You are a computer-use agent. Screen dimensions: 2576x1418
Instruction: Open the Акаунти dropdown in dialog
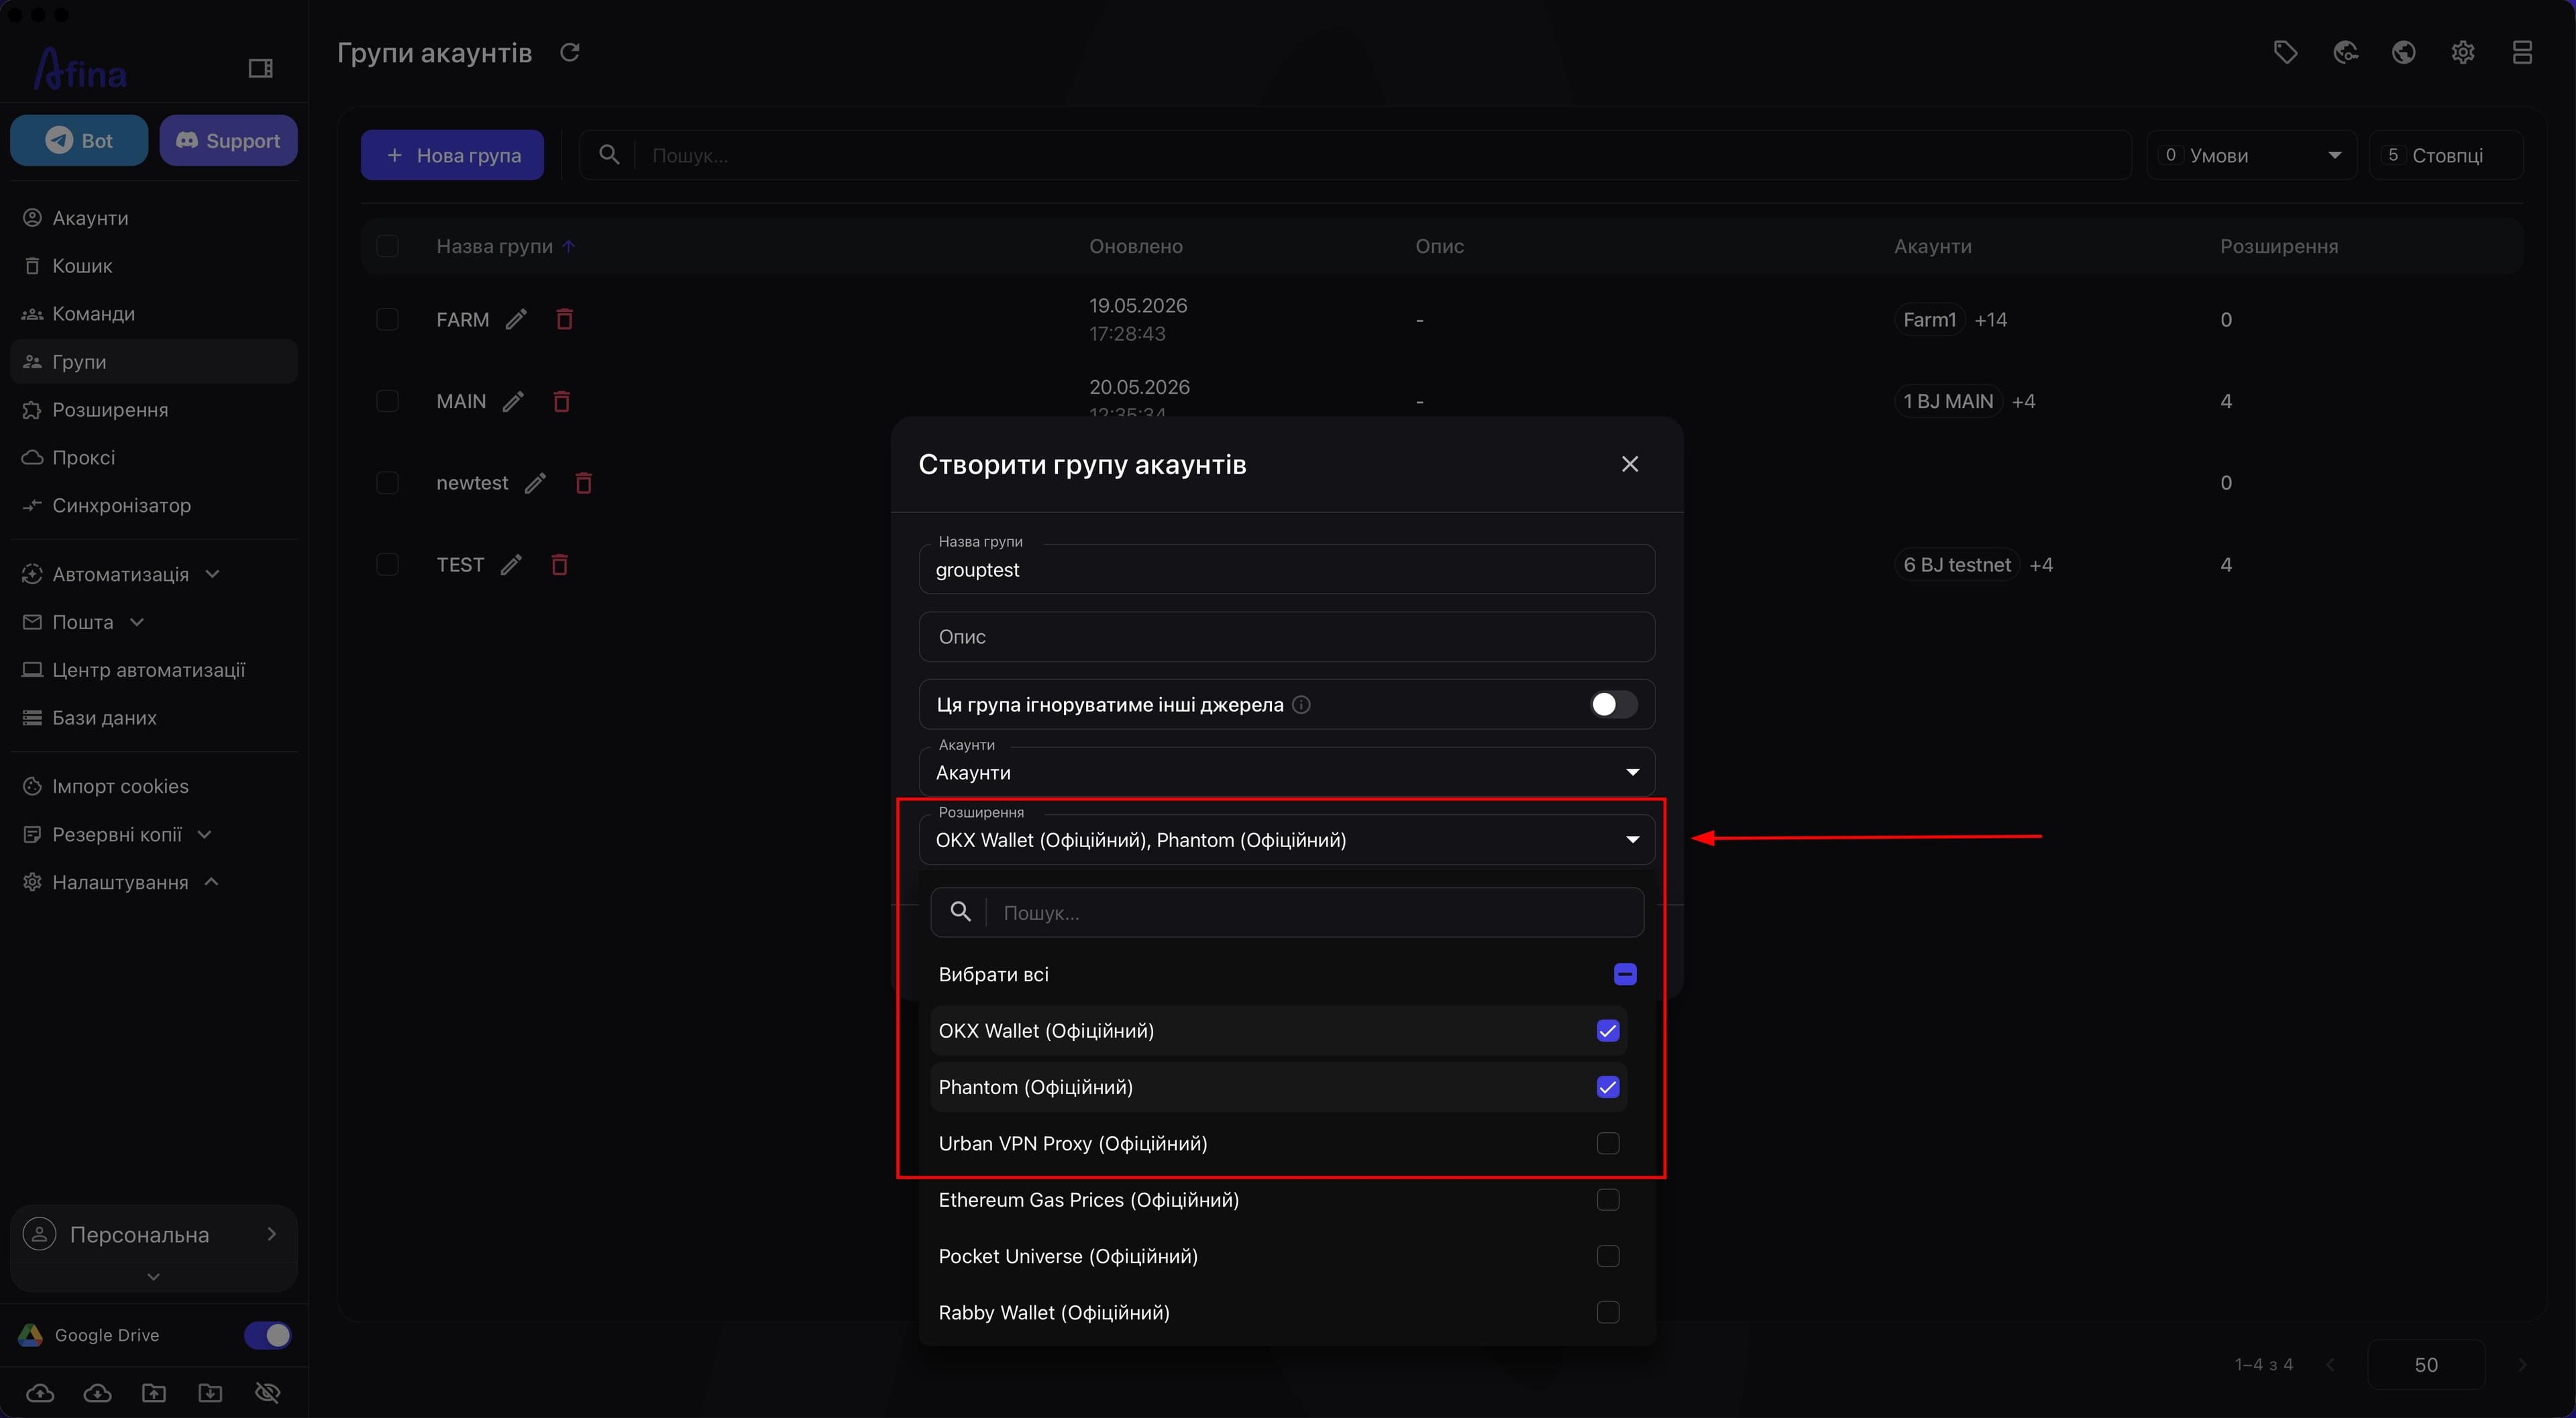pyautogui.click(x=1286, y=772)
